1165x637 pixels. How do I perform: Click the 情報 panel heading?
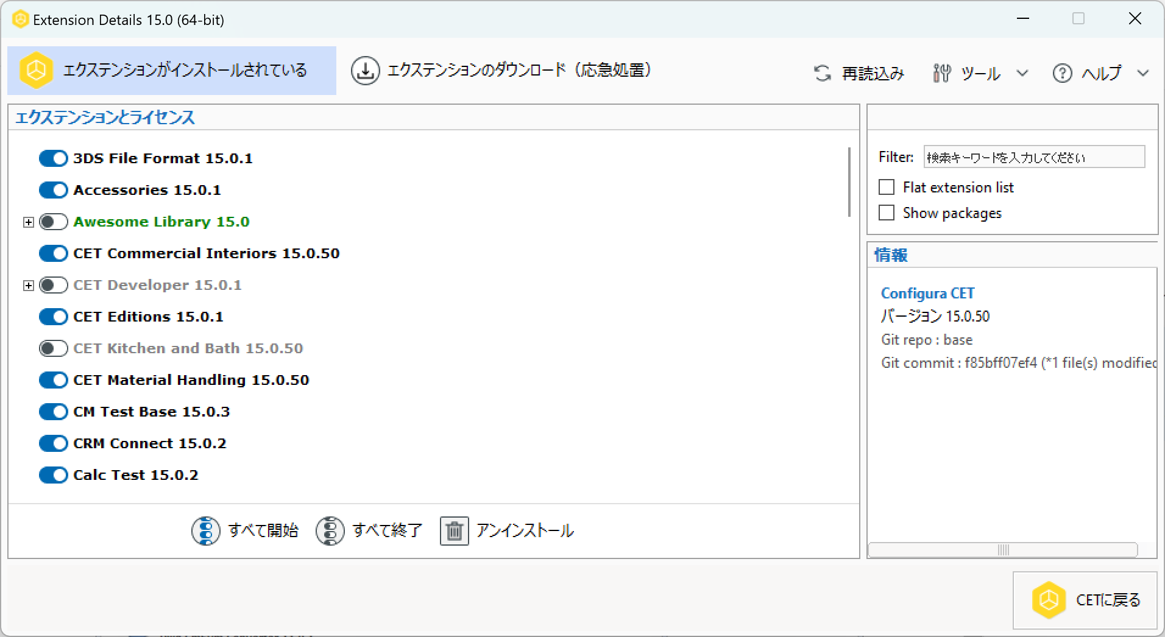(891, 255)
